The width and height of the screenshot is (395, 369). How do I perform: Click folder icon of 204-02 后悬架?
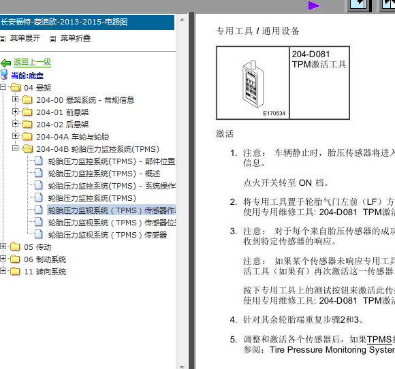pyautogui.click(x=27, y=125)
